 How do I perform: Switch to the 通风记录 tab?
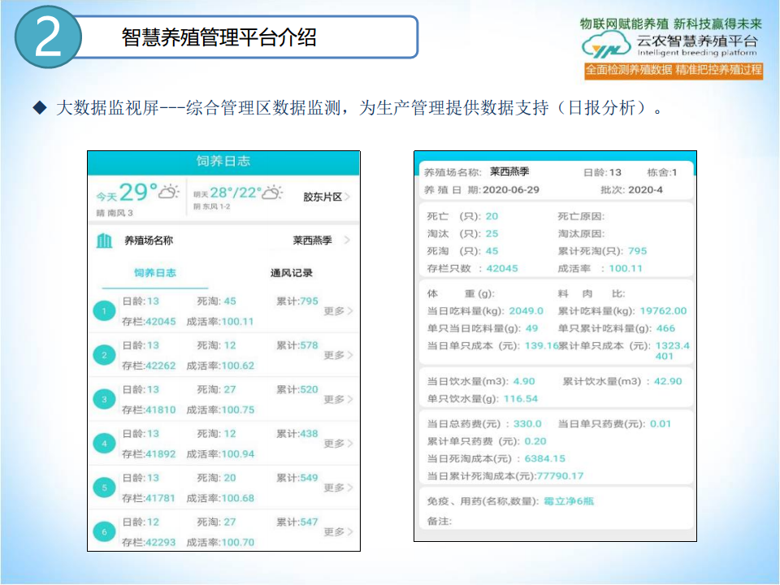point(292,273)
